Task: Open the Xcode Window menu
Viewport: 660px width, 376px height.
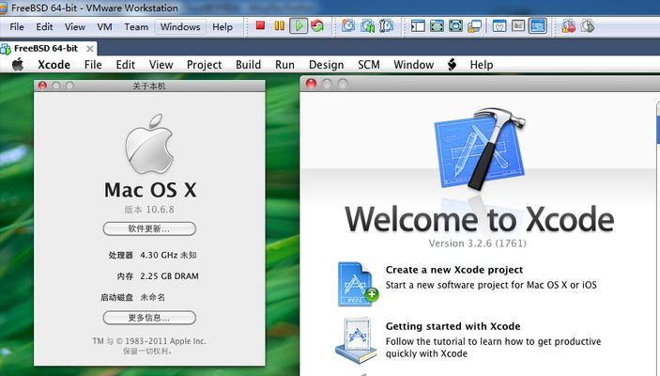Action: tap(413, 65)
